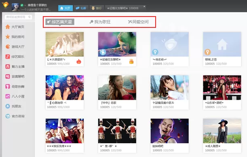Click the green online status check icon
247x157 pixels.
[x=22, y=5]
